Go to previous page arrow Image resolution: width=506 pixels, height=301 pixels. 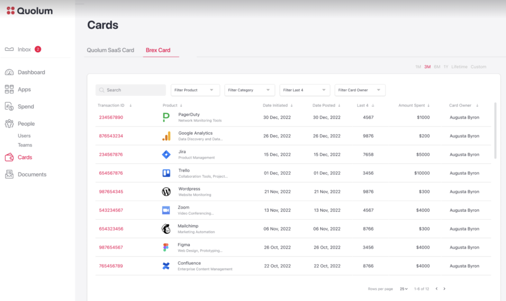tap(437, 289)
